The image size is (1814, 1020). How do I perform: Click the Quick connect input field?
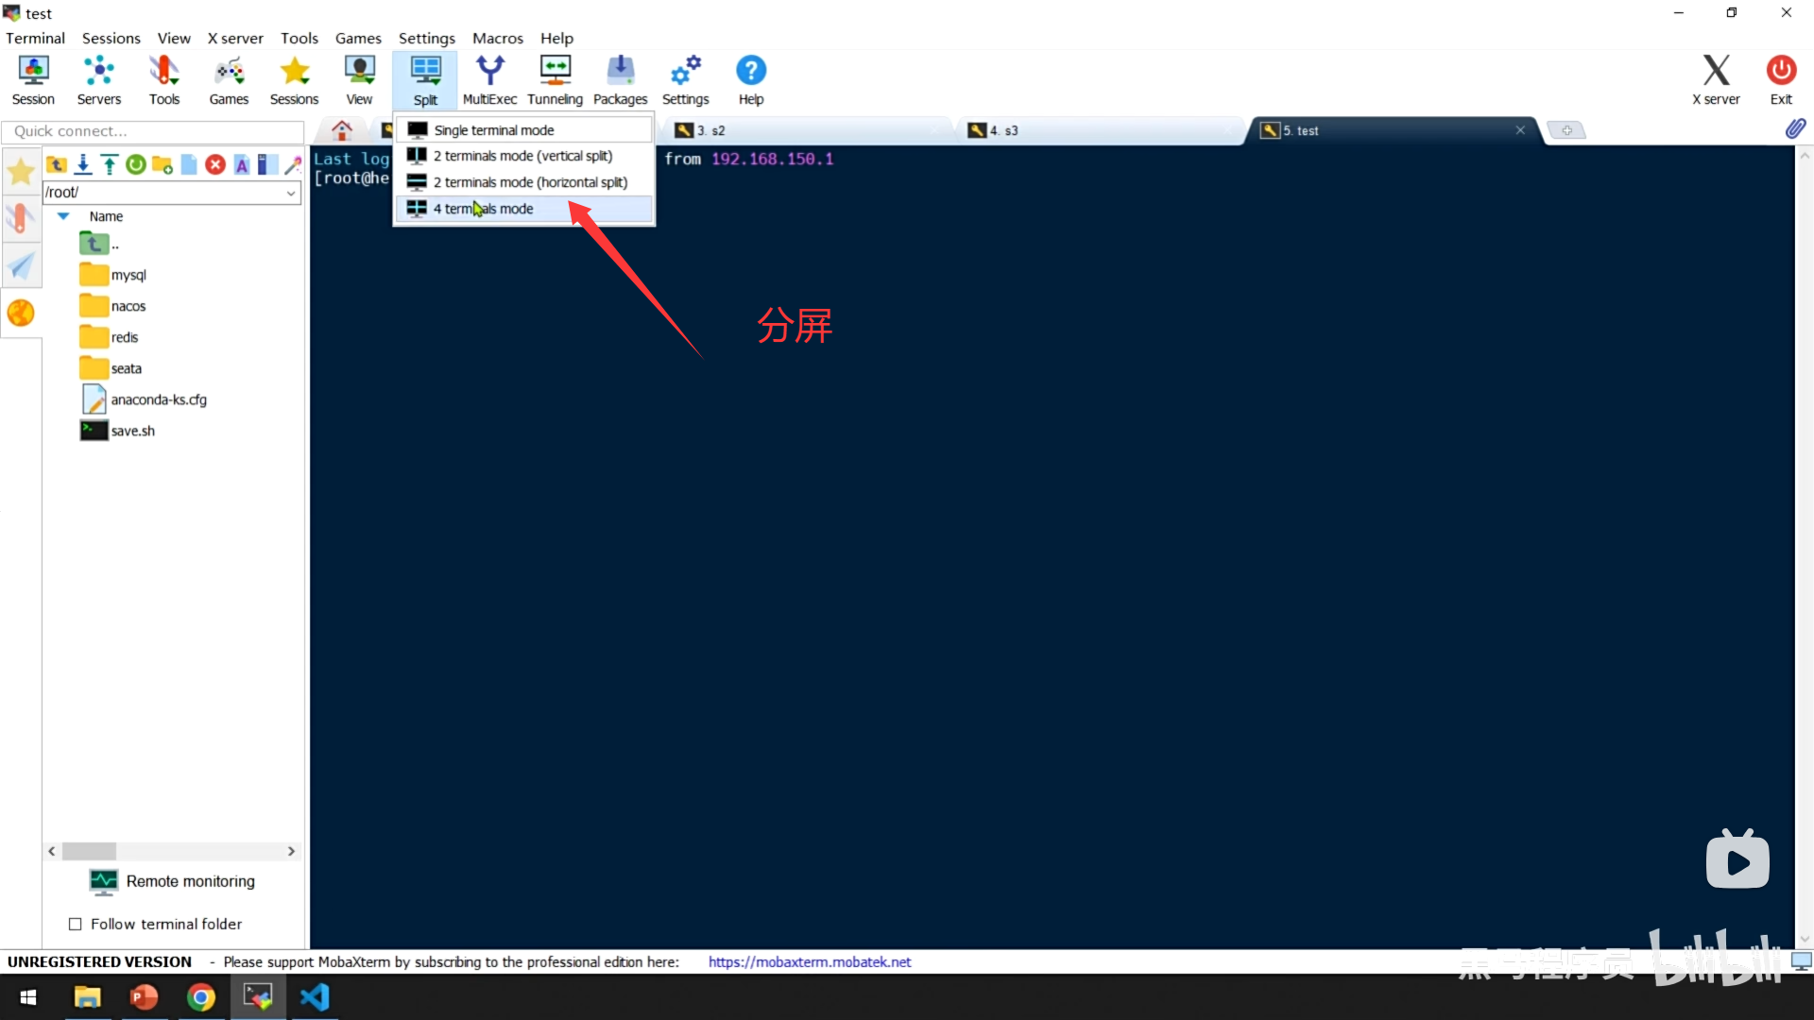[152, 131]
